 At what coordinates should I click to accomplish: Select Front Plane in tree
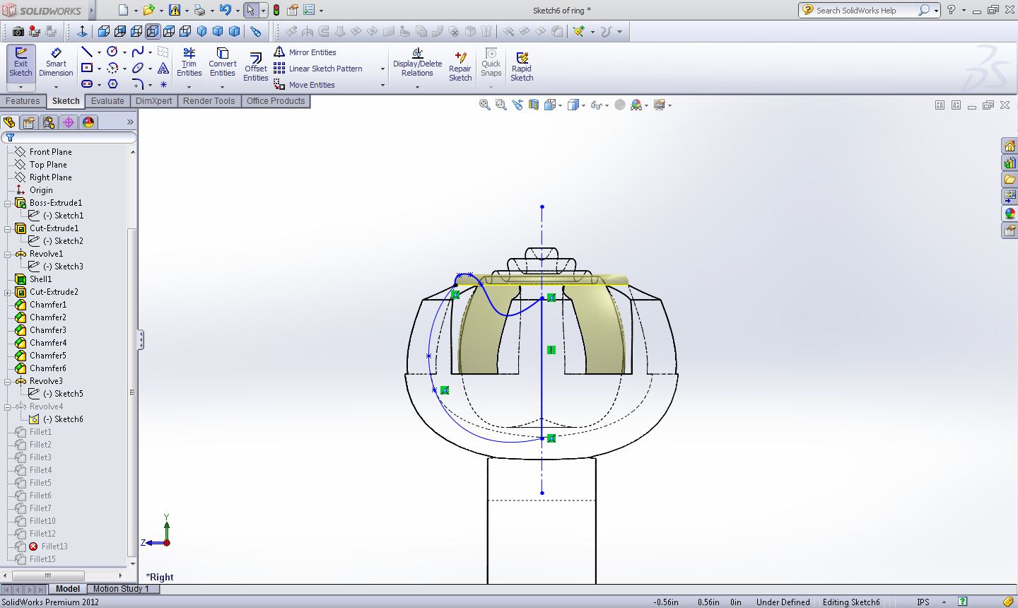[50, 152]
